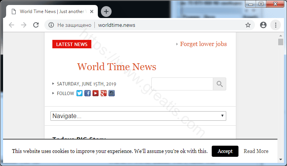Open the Read More cookie link
287x166 pixels.
pos(256,151)
